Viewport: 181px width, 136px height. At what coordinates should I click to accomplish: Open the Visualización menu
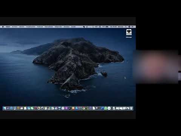click(x=31, y=27)
